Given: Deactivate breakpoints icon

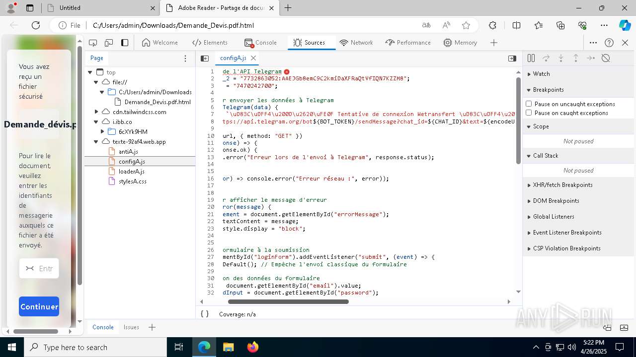Looking at the screenshot, I should pyautogui.click(x=606, y=59).
